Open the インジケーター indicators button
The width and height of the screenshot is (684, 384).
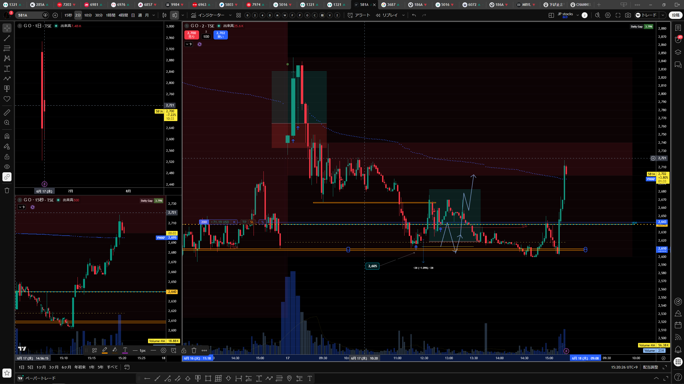208,15
